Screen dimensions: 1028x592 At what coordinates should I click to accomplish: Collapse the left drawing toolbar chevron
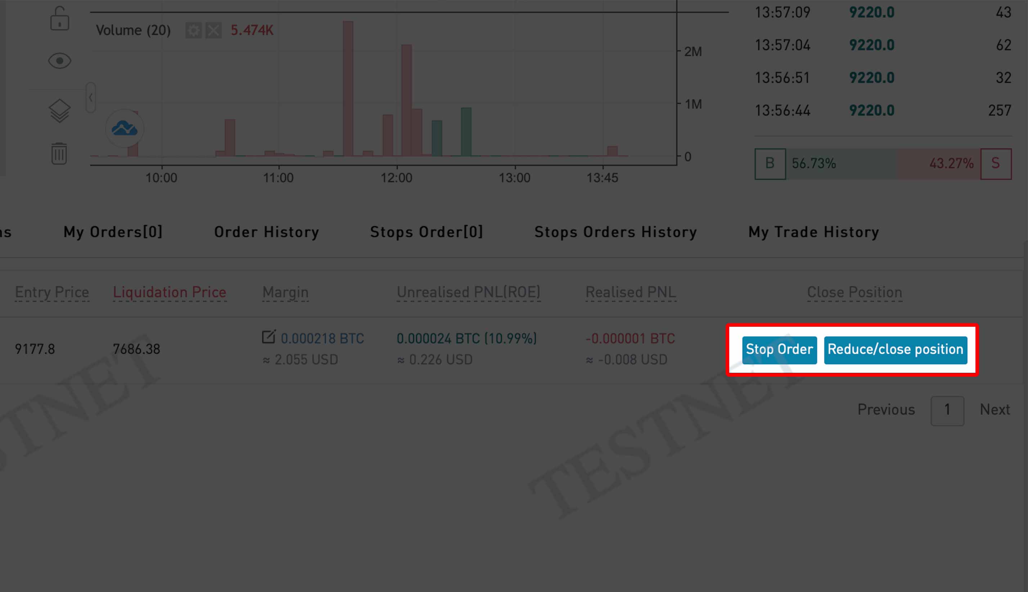(x=91, y=97)
